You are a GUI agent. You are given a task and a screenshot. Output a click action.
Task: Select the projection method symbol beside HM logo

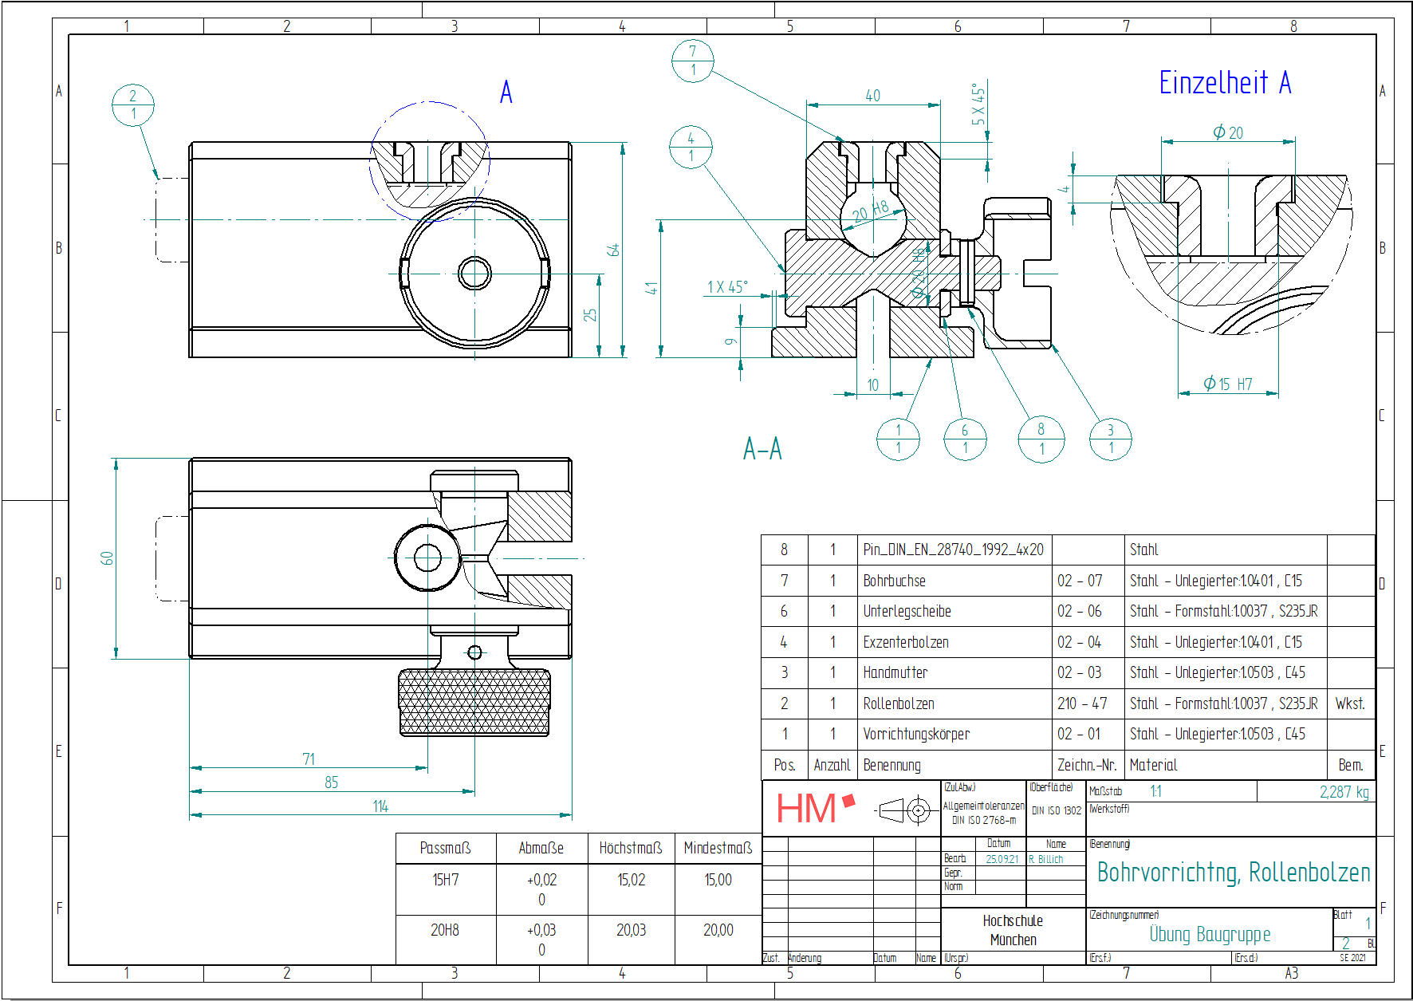click(x=905, y=810)
